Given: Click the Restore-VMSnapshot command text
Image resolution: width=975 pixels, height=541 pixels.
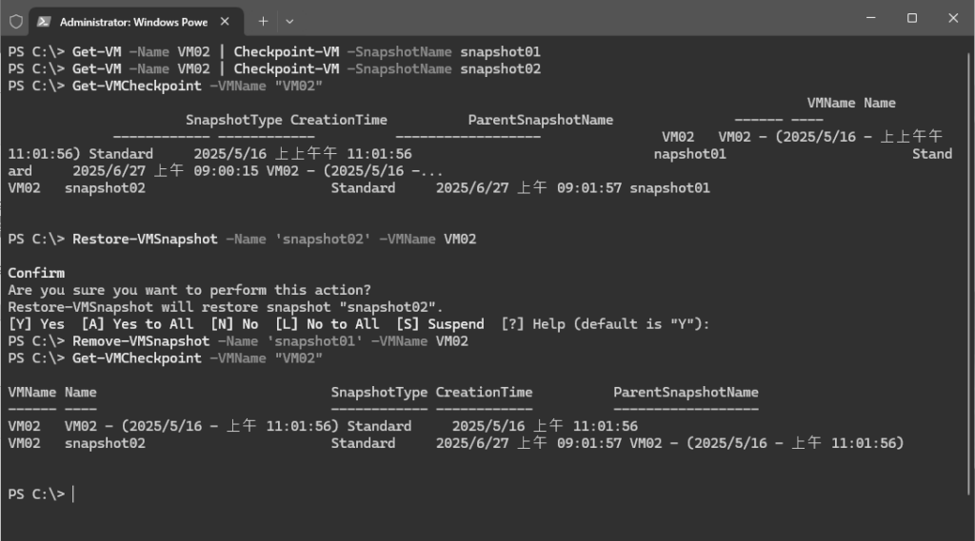Looking at the screenshot, I should pyautogui.click(x=145, y=240).
